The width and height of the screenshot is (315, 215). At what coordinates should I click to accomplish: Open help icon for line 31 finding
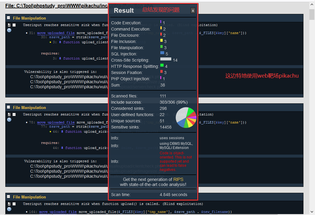(9, 30)
